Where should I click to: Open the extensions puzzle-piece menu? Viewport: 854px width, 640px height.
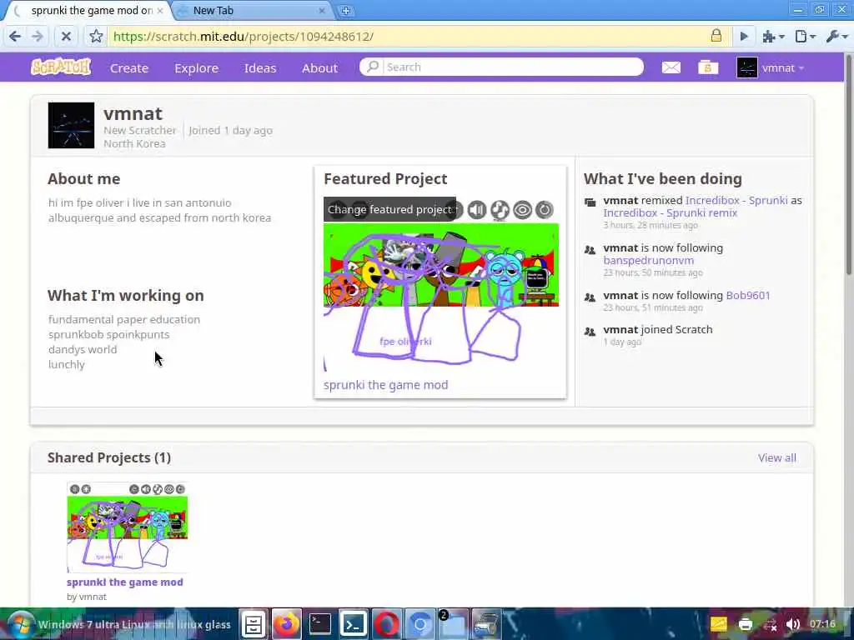pos(773,37)
